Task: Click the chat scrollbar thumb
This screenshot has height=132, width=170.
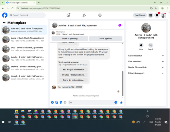Action: coord(123,84)
